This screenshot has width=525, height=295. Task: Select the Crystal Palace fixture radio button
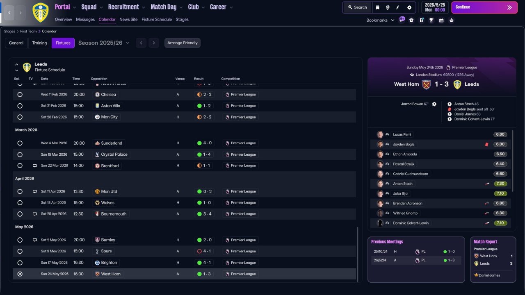pos(20,154)
